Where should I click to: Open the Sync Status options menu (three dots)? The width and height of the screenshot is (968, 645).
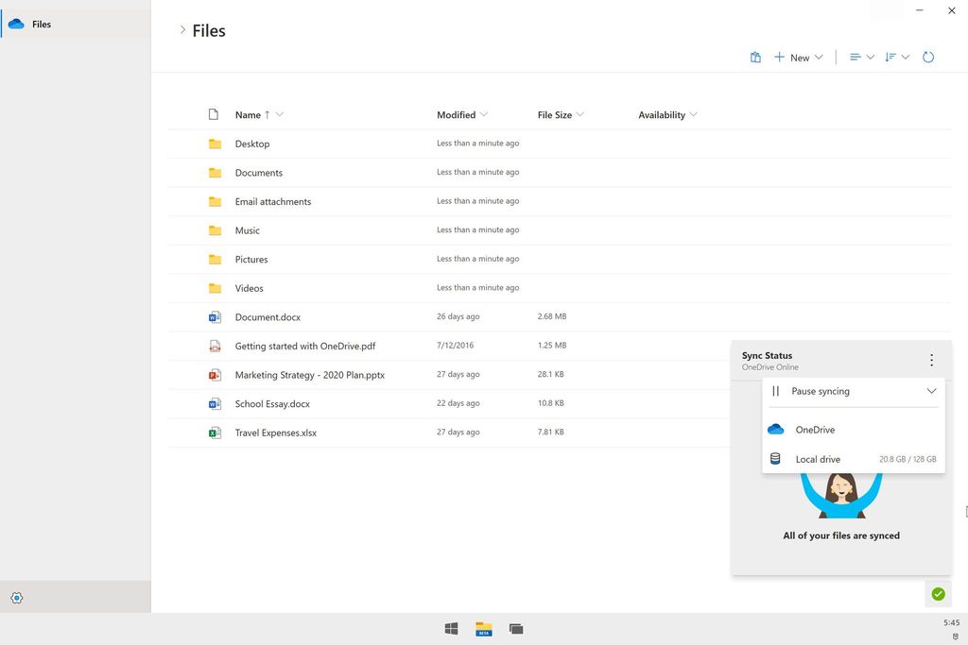931,360
